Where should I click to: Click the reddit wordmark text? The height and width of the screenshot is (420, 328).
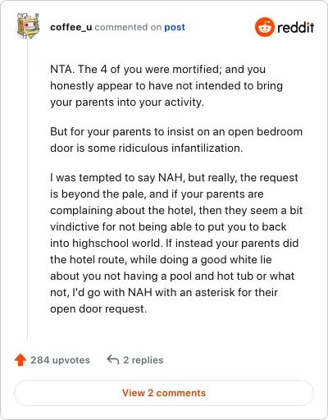(x=296, y=27)
